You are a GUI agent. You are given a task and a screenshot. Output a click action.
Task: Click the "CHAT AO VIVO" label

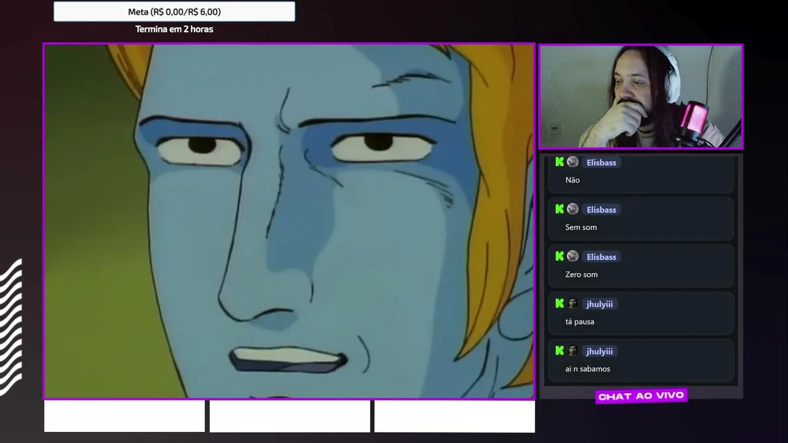point(641,396)
